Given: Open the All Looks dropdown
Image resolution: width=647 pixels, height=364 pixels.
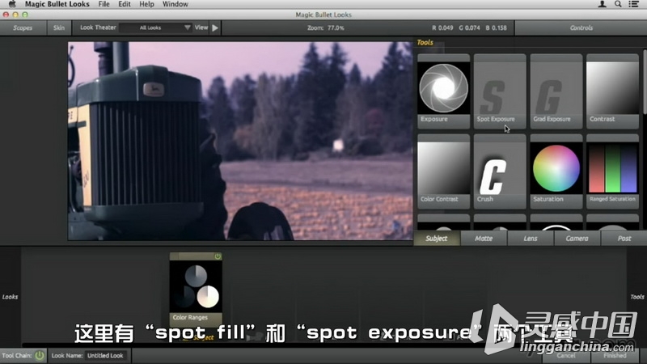Looking at the screenshot, I should tap(156, 28).
